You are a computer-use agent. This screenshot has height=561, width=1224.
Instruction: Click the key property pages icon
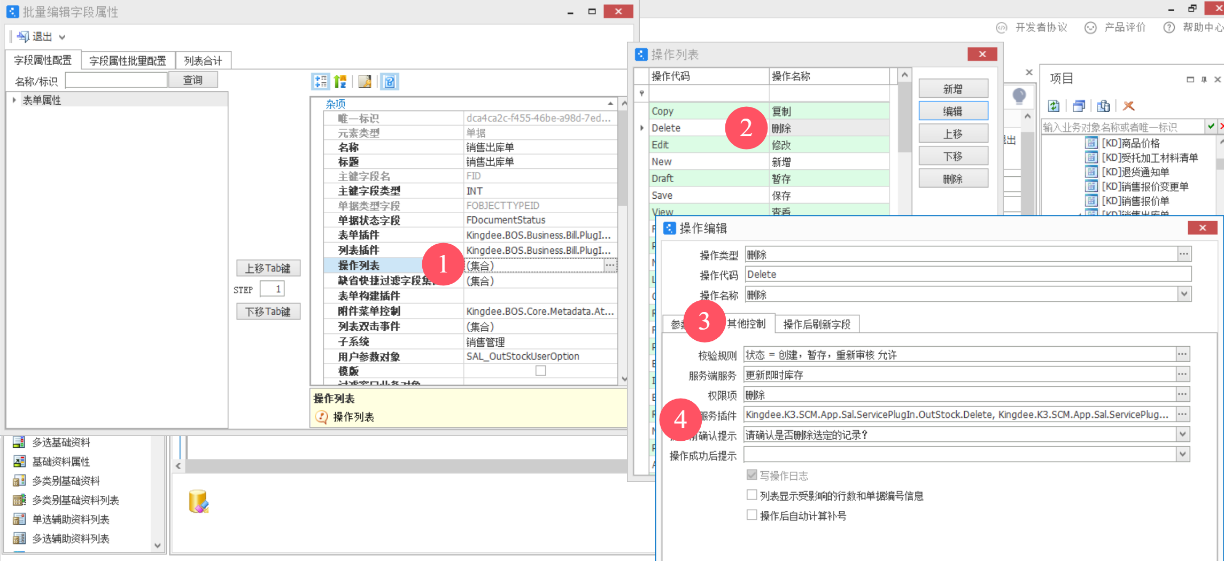coord(365,82)
